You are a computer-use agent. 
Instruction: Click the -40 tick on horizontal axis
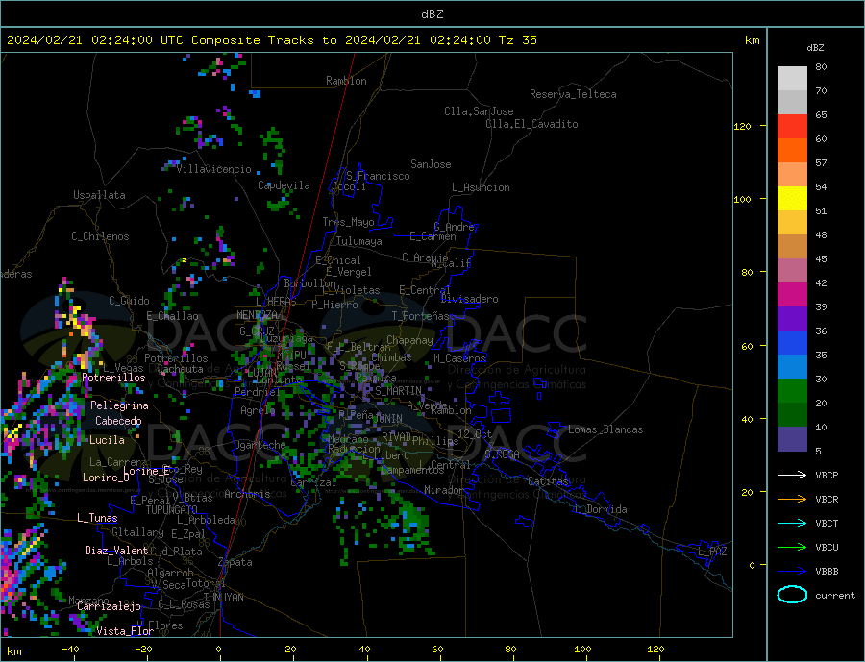[70, 650]
